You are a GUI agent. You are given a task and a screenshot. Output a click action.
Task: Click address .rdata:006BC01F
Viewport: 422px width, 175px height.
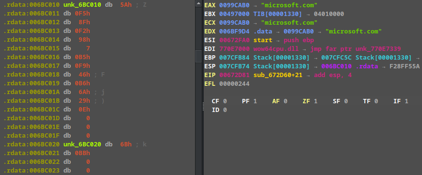pos(32,135)
